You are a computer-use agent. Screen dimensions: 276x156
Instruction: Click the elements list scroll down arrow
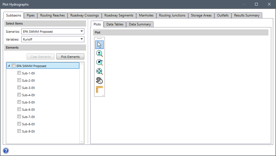(x=82, y=142)
